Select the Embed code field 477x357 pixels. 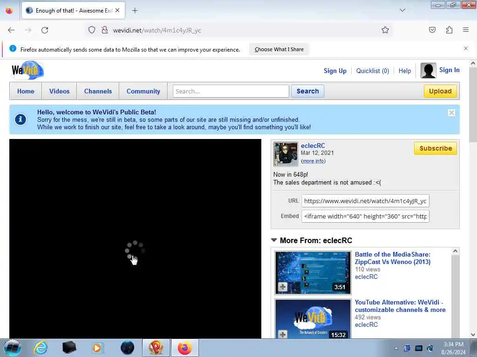[x=365, y=216]
